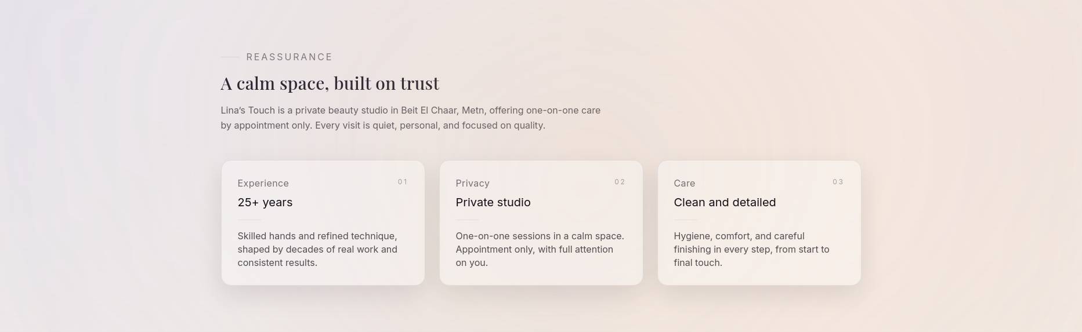Click the '02' card number
Viewport: 1082px width, 332px height.
point(620,182)
